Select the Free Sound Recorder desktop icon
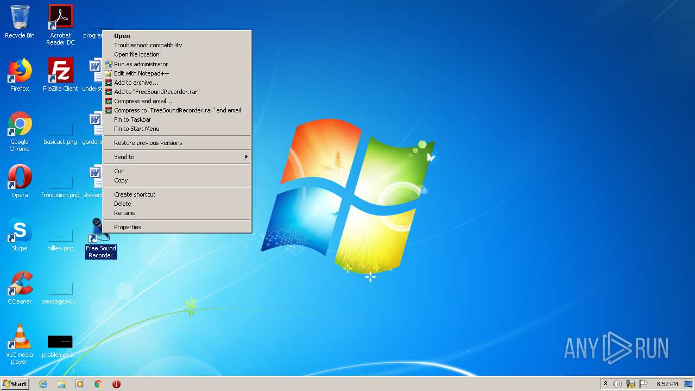Image resolution: width=695 pixels, height=391 pixels. [101, 238]
